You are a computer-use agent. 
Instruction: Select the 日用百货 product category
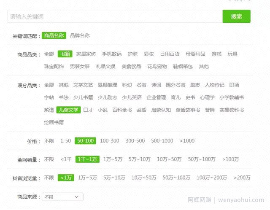(170, 54)
